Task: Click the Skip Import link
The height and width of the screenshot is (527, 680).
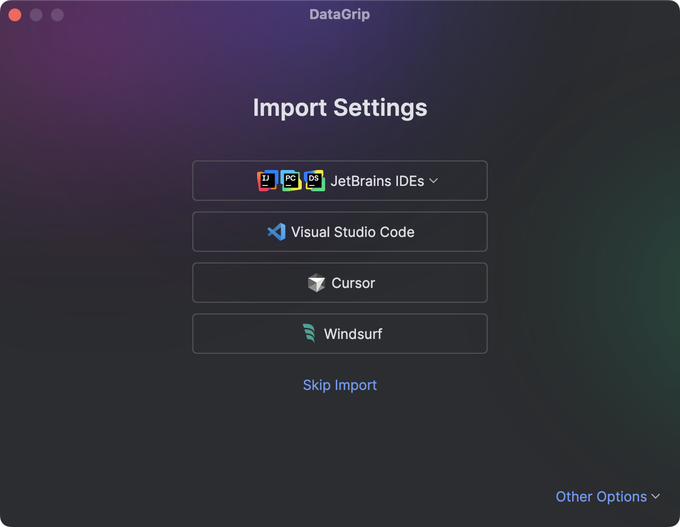Action: 340,385
